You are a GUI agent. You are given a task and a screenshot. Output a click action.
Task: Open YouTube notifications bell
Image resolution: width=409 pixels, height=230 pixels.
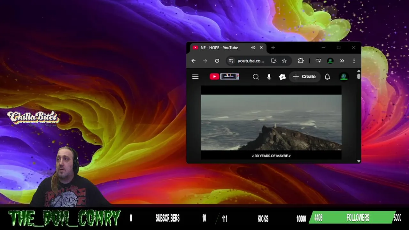[x=327, y=77]
